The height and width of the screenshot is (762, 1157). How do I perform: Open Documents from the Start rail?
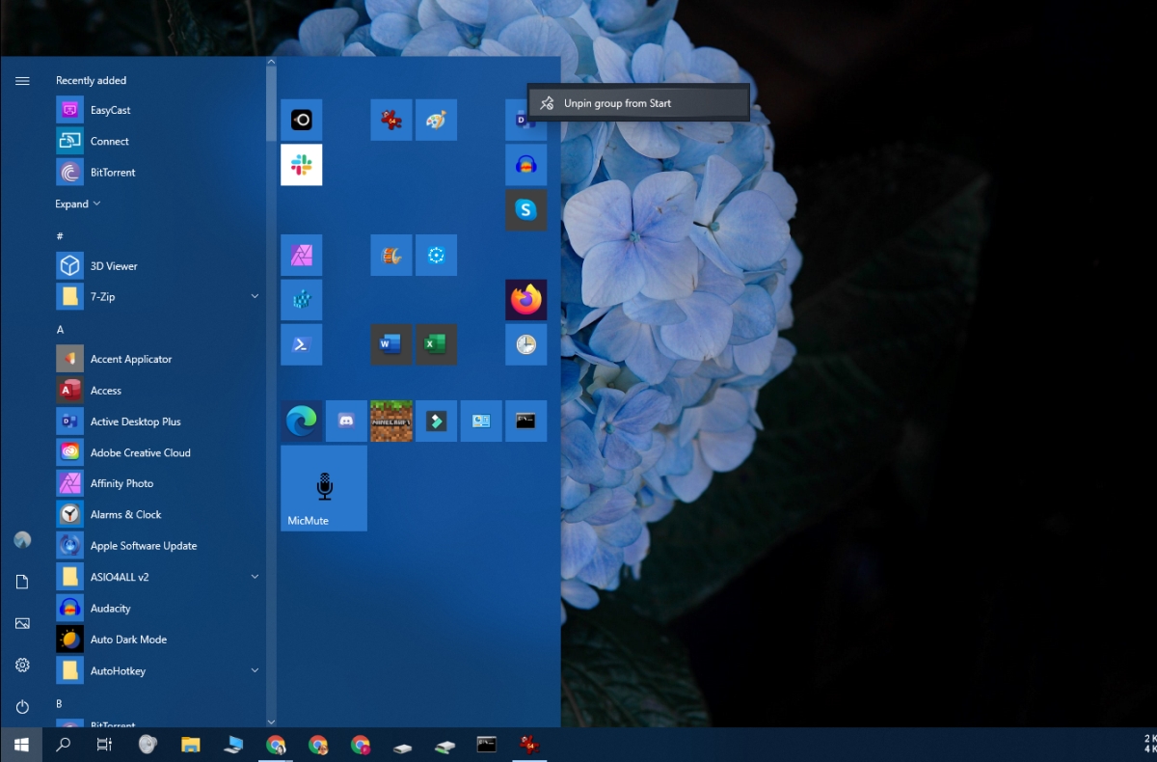(x=22, y=582)
